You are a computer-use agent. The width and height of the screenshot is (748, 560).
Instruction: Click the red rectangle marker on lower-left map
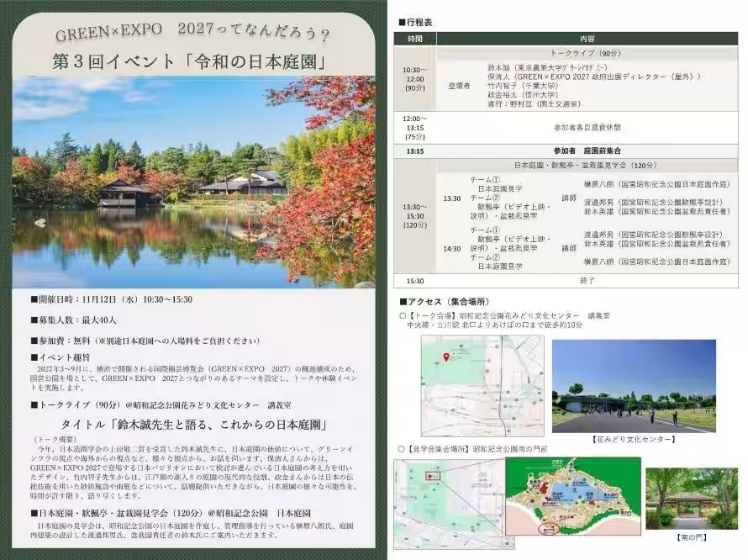(432, 477)
